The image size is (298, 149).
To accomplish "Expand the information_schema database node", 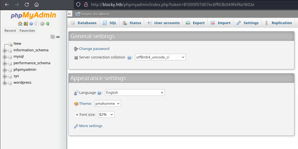I will pyautogui.click(x=5, y=50).
